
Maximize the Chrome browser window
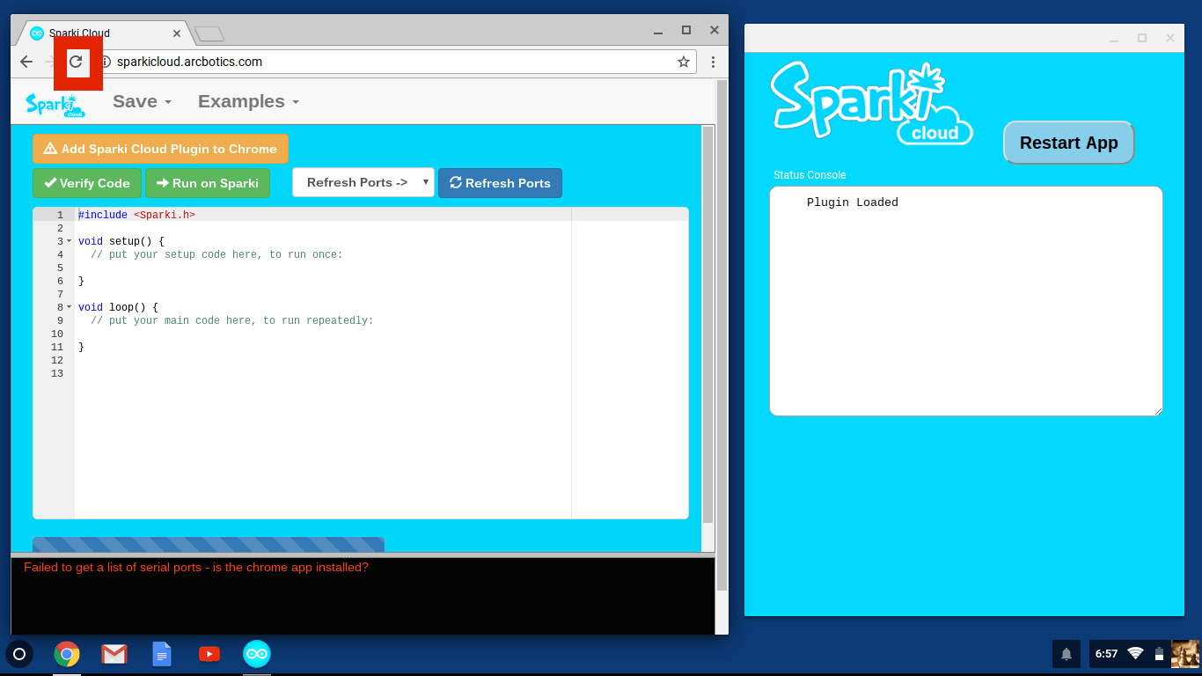pos(686,30)
